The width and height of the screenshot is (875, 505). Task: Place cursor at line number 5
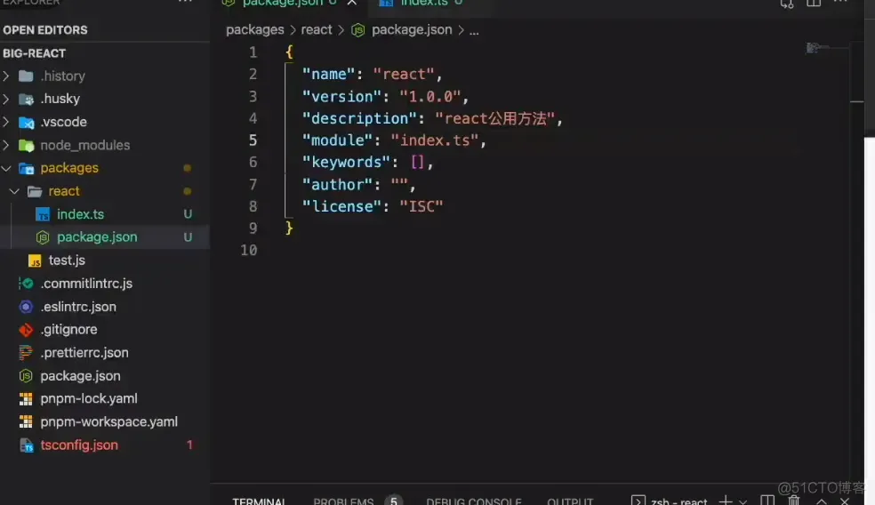click(253, 140)
